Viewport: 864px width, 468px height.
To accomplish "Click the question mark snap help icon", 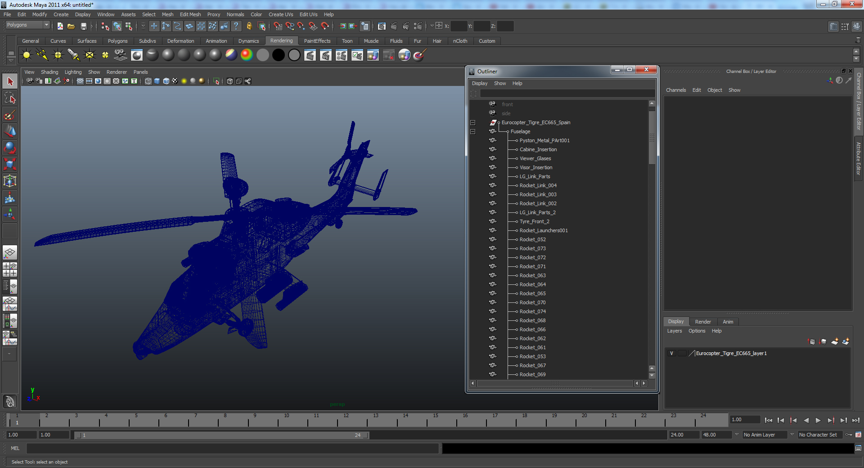I will click(236, 26).
